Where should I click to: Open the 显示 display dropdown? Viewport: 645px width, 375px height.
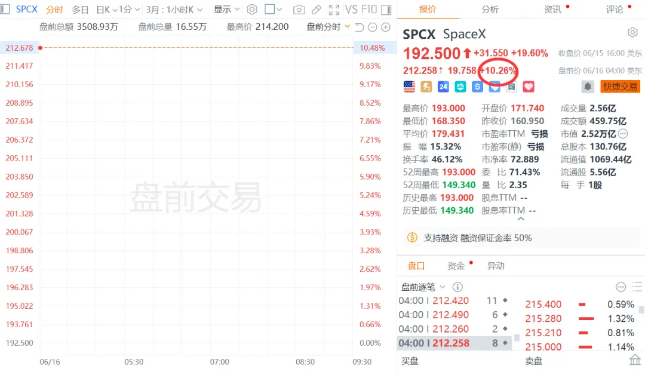pyautogui.click(x=227, y=10)
